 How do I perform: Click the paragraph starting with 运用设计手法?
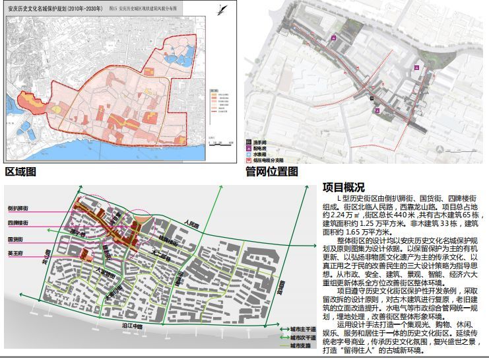[x=401, y=338]
